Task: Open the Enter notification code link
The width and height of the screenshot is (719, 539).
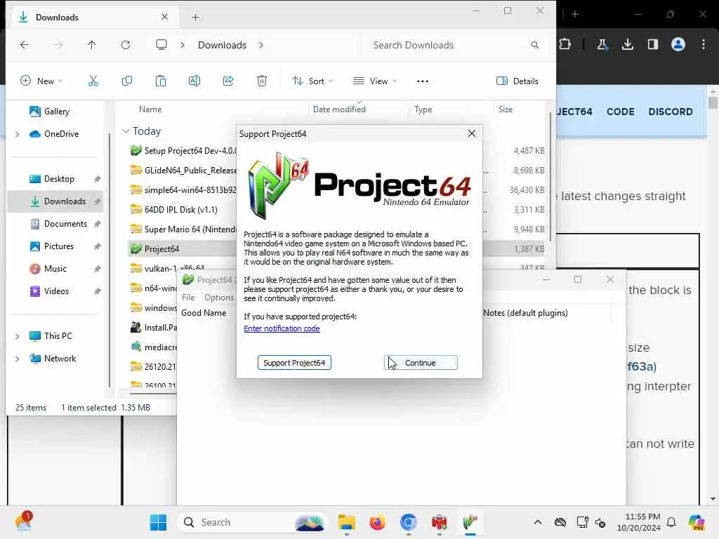Action: click(x=282, y=328)
